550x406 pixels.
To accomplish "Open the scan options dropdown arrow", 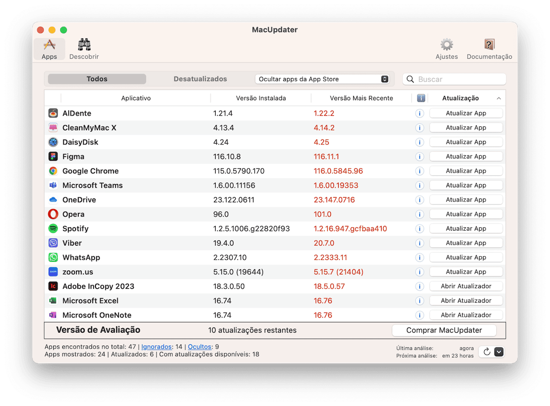I will coord(499,352).
